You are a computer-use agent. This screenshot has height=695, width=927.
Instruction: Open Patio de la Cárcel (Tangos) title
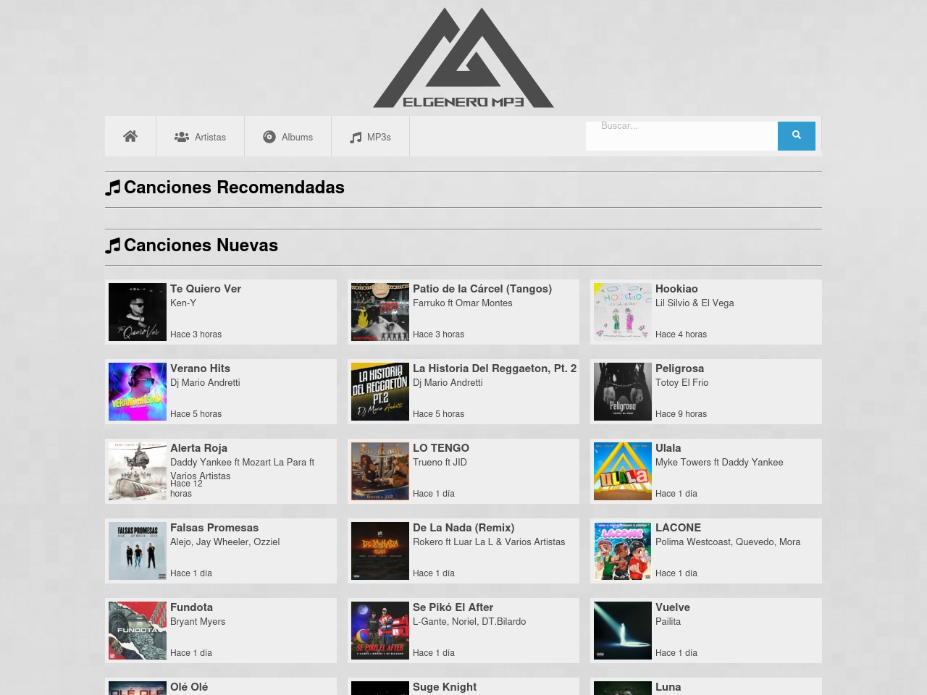click(482, 289)
